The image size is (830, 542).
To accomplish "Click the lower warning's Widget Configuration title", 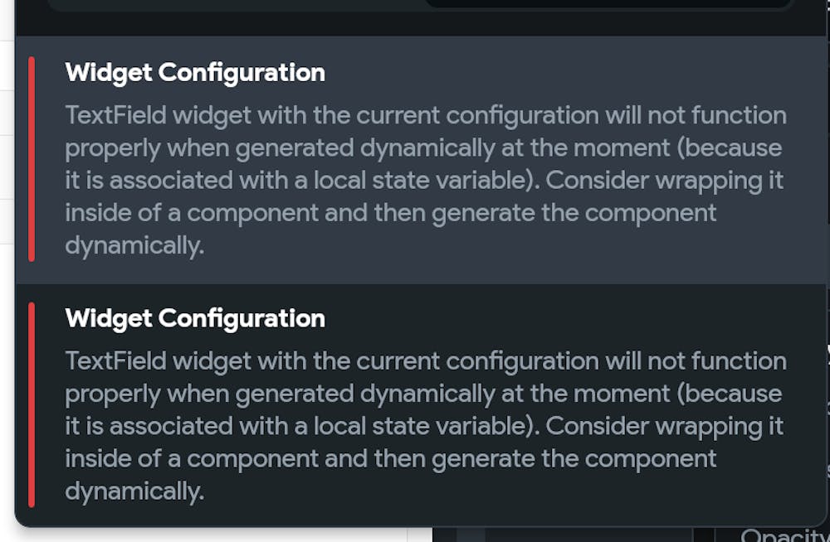I will click(x=195, y=318).
